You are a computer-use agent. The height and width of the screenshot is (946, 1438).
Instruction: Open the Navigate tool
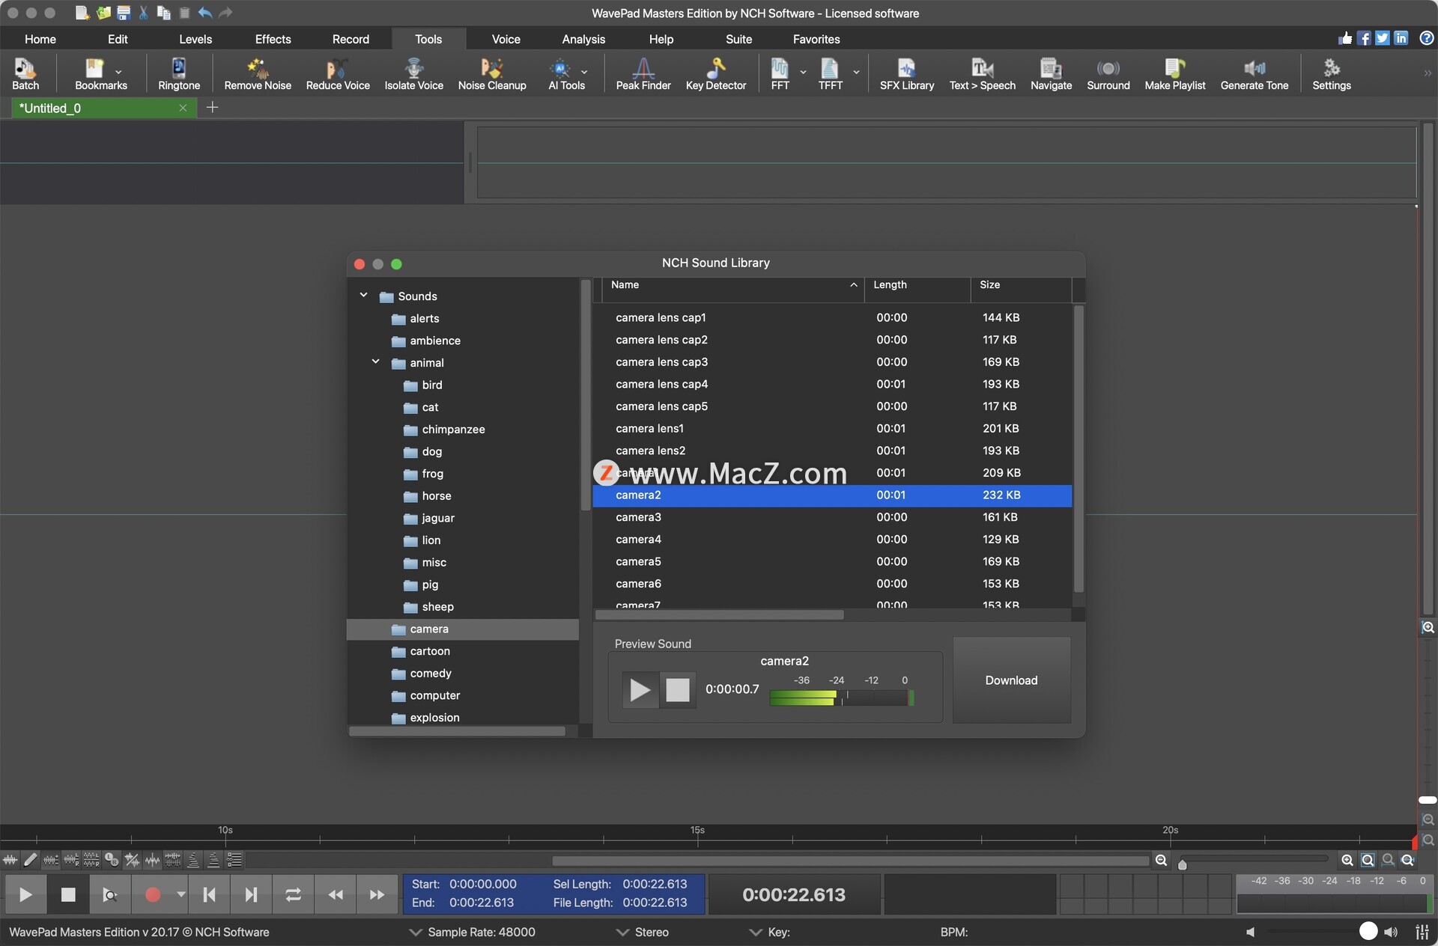[1051, 74]
